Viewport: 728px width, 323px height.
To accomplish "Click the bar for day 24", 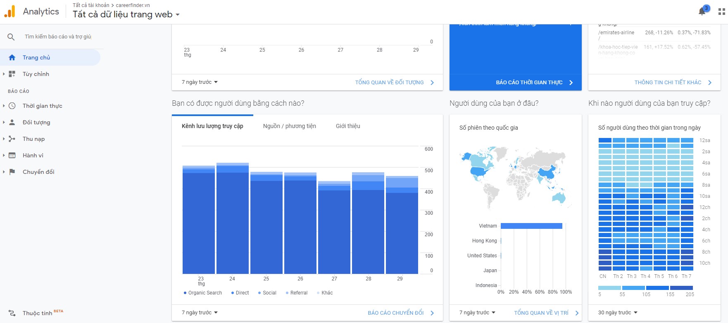I will 233,218.
